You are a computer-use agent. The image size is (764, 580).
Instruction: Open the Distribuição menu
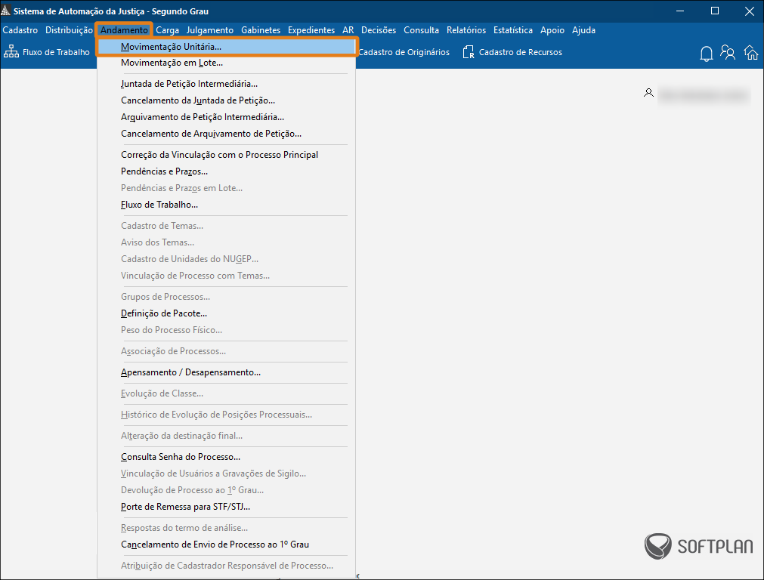coord(69,30)
